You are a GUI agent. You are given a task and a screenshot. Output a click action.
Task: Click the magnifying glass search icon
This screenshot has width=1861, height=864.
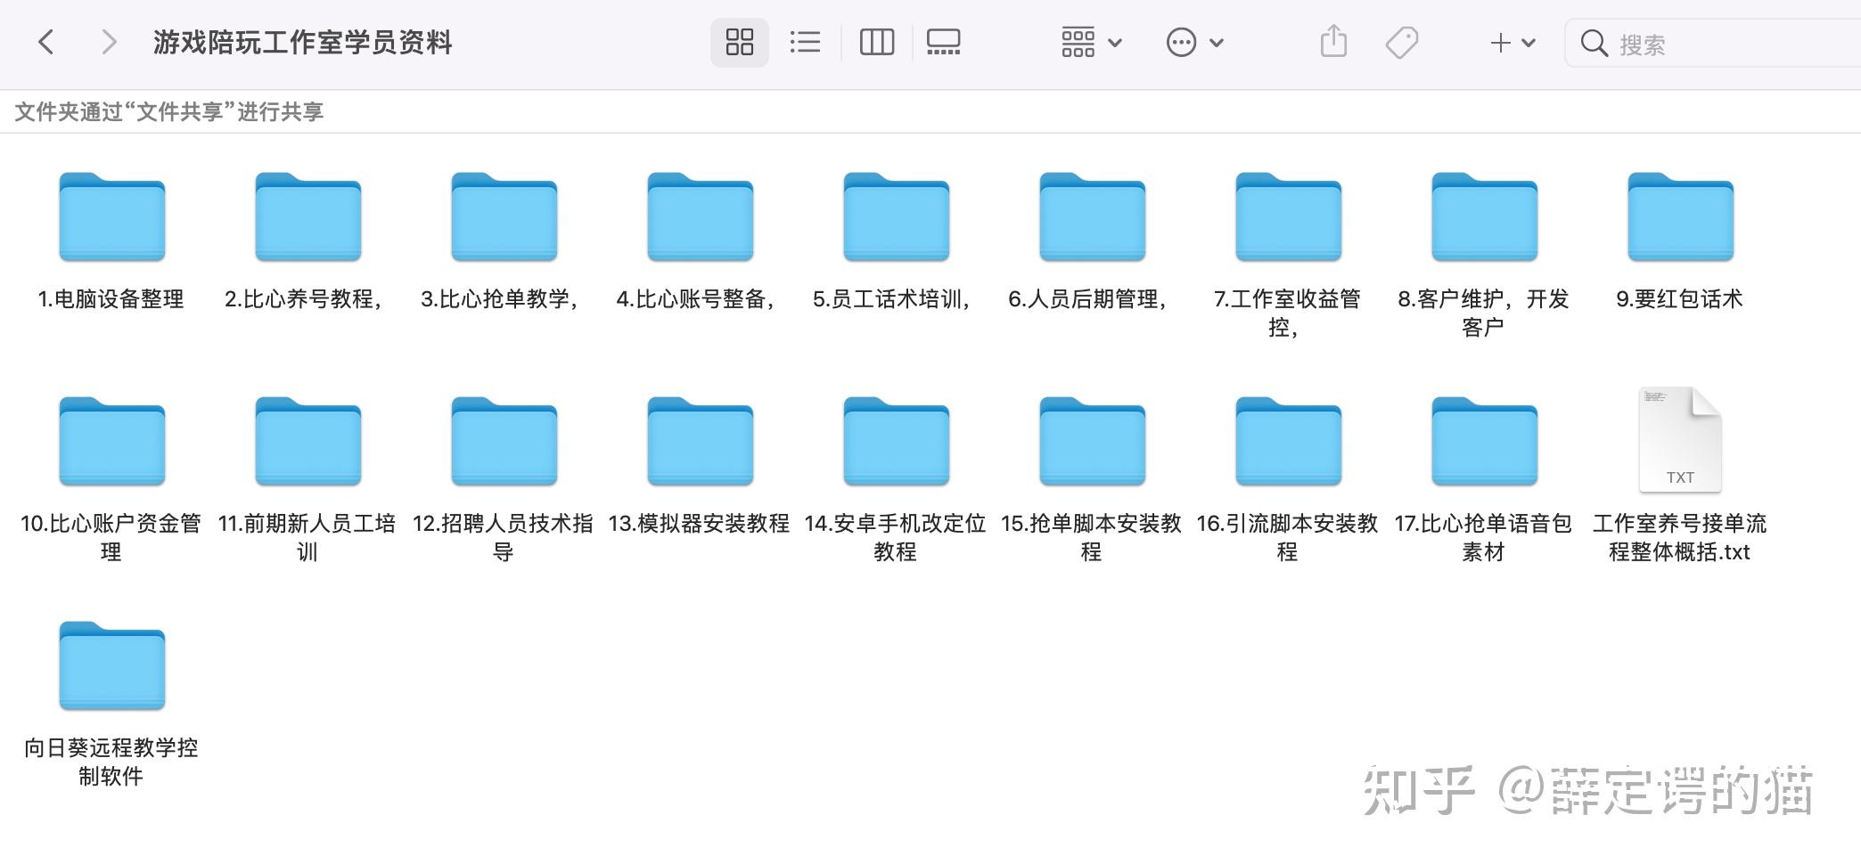pos(1594,43)
